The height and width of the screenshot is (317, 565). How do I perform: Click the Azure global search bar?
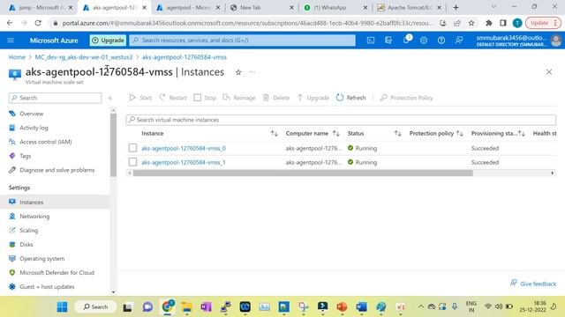click(242, 41)
